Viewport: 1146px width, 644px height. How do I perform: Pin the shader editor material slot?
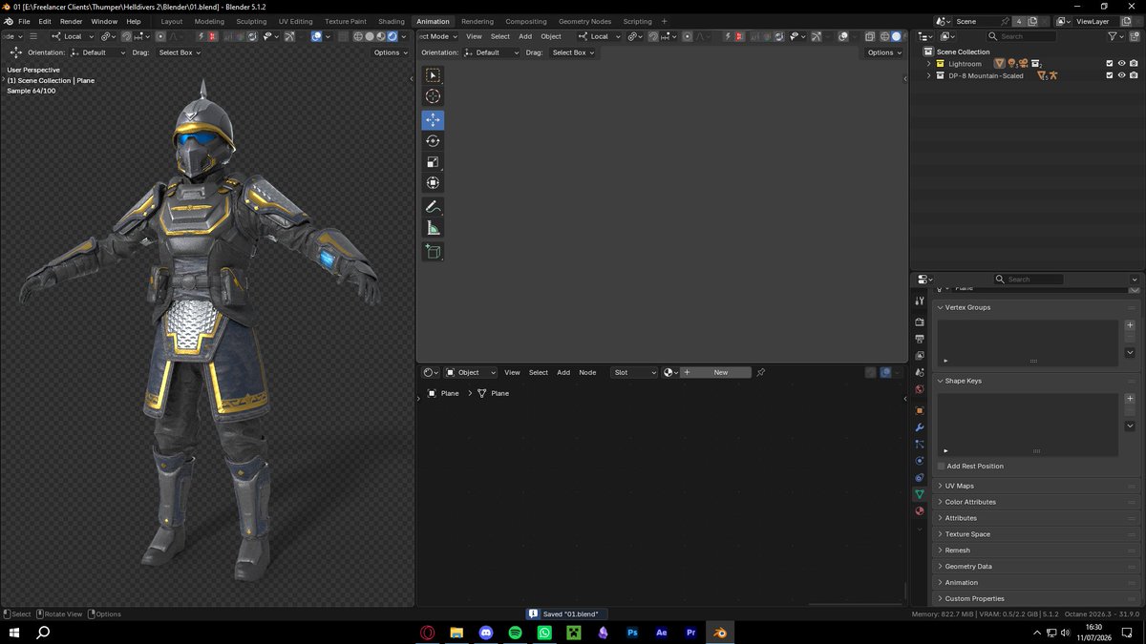click(761, 372)
